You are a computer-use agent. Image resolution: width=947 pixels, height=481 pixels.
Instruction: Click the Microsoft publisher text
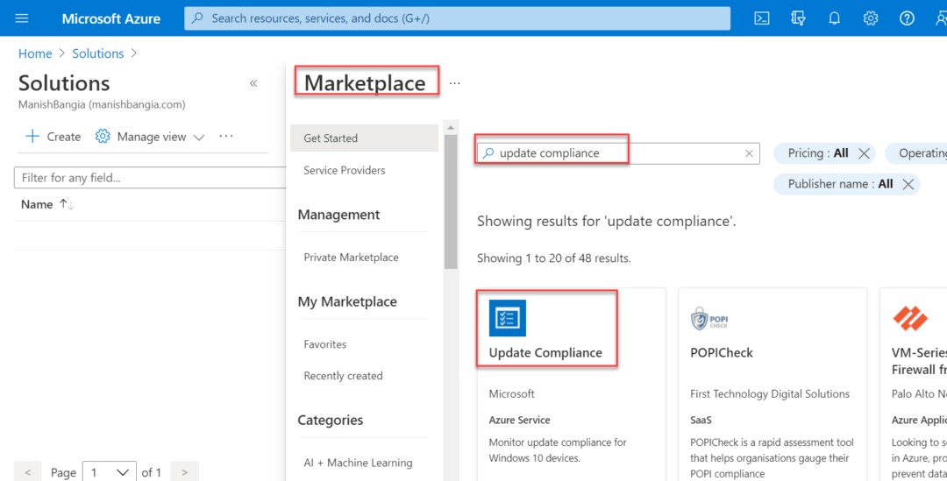[x=511, y=393]
